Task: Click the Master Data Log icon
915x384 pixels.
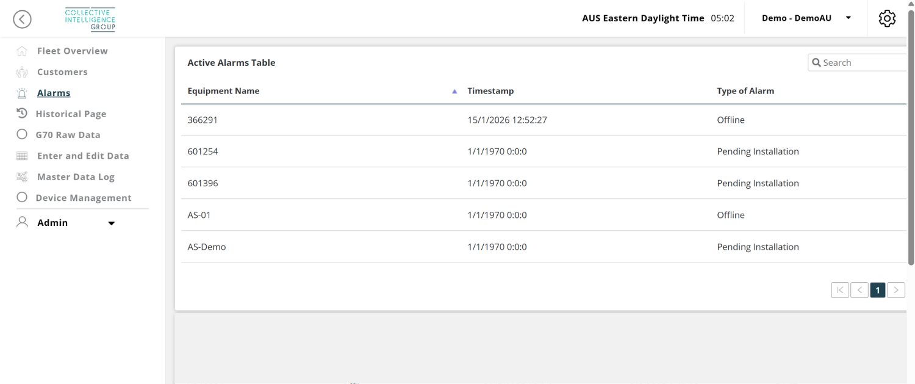Action: (22, 177)
